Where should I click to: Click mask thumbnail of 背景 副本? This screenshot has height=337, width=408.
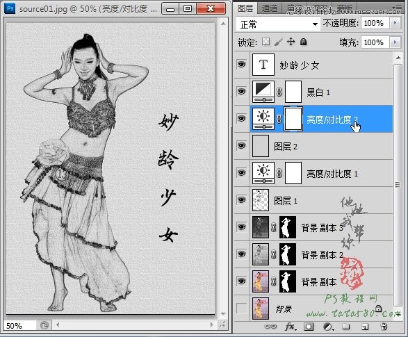(288, 281)
